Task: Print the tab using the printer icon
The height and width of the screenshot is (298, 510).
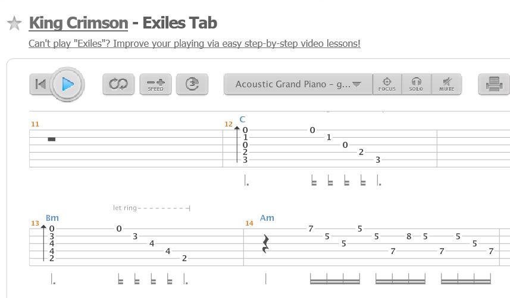Action: click(494, 84)
